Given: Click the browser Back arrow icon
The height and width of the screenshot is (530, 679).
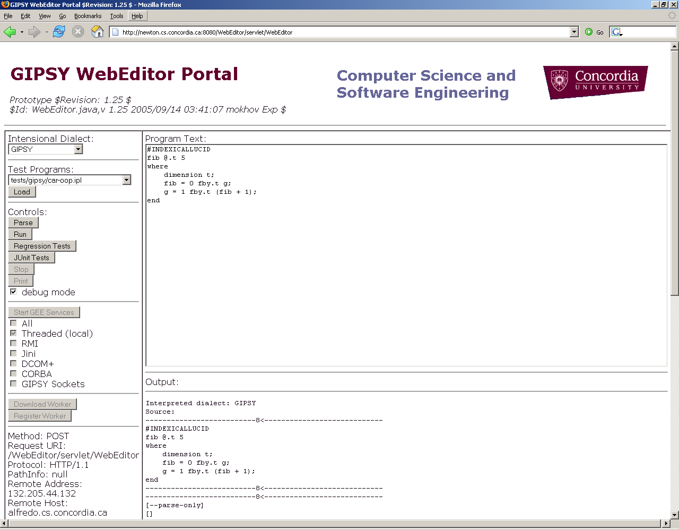Looking at the screenshot, I should pos(10,32).
